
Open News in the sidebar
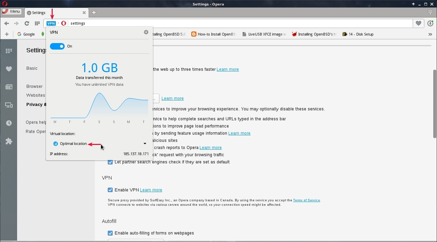(x=9, y=87)
